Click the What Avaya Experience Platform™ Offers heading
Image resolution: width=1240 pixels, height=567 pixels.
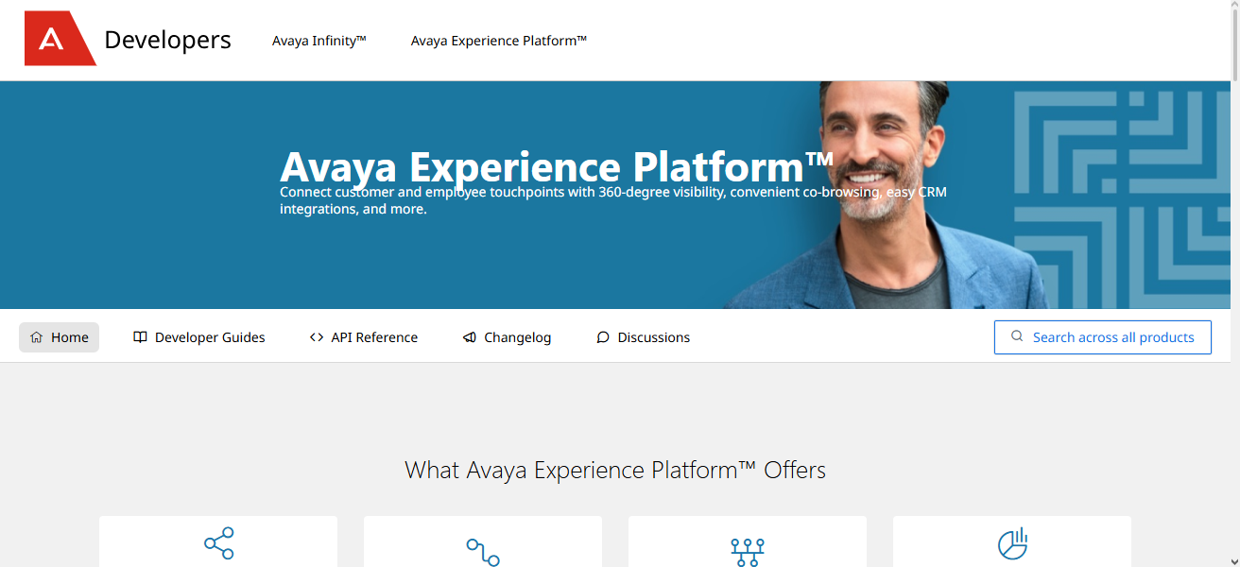pos(615,470)
